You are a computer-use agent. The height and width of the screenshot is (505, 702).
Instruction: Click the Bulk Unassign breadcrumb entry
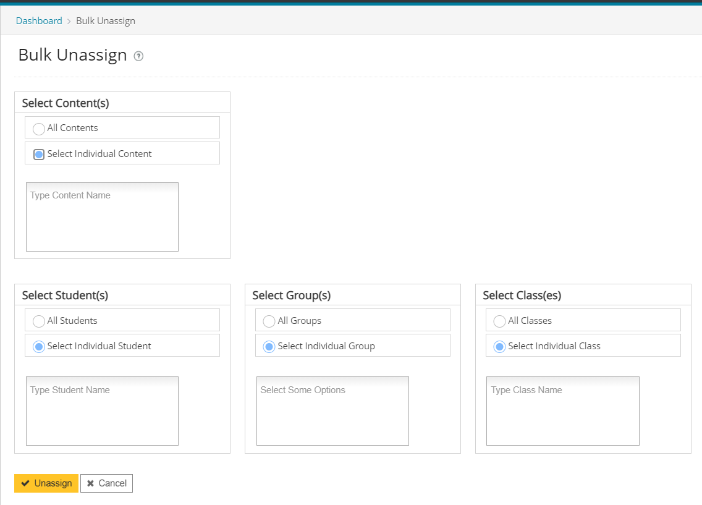coord(105,20)
